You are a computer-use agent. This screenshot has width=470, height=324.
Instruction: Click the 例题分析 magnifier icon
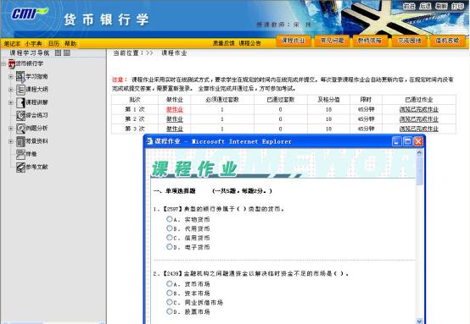point(20,129)
